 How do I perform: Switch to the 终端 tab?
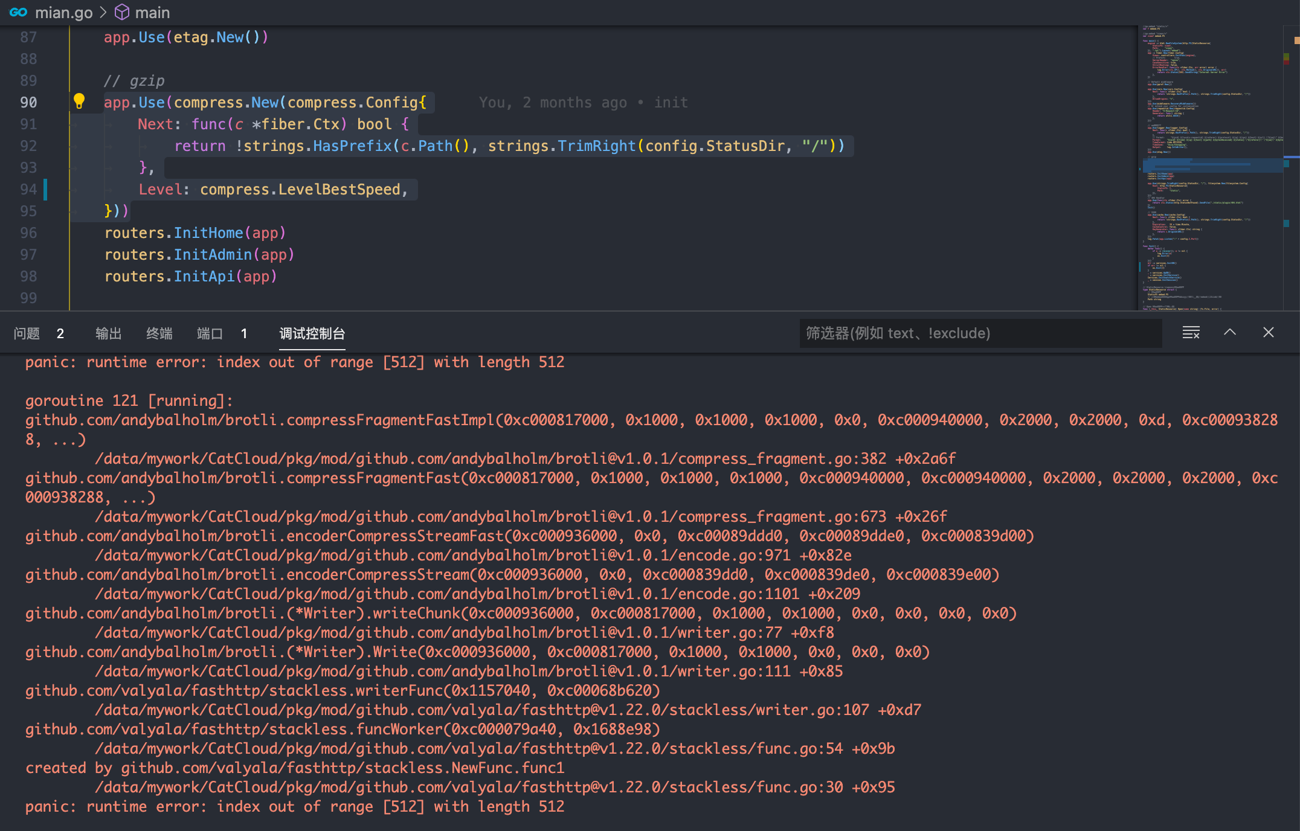click(159, 333)
